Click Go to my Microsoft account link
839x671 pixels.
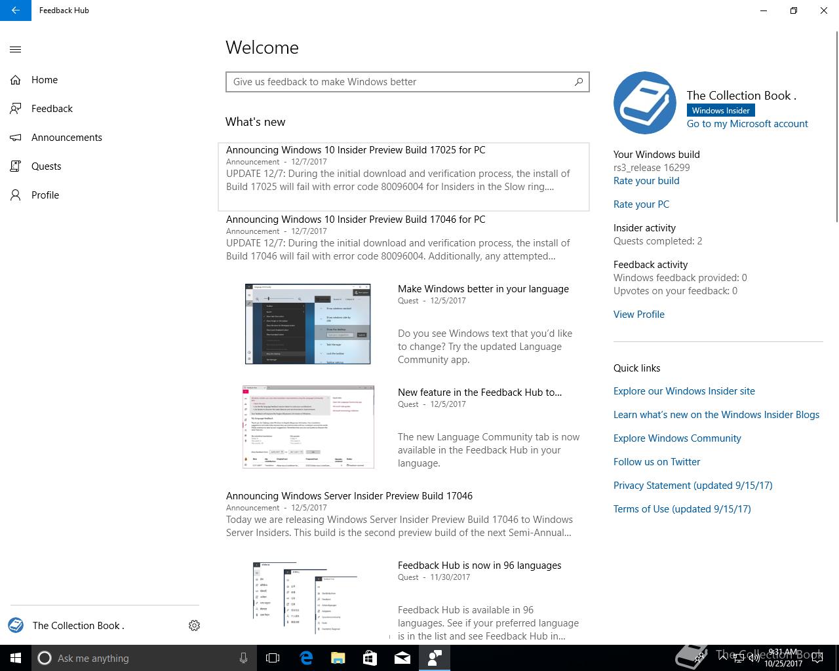click(x=747, y=124)
